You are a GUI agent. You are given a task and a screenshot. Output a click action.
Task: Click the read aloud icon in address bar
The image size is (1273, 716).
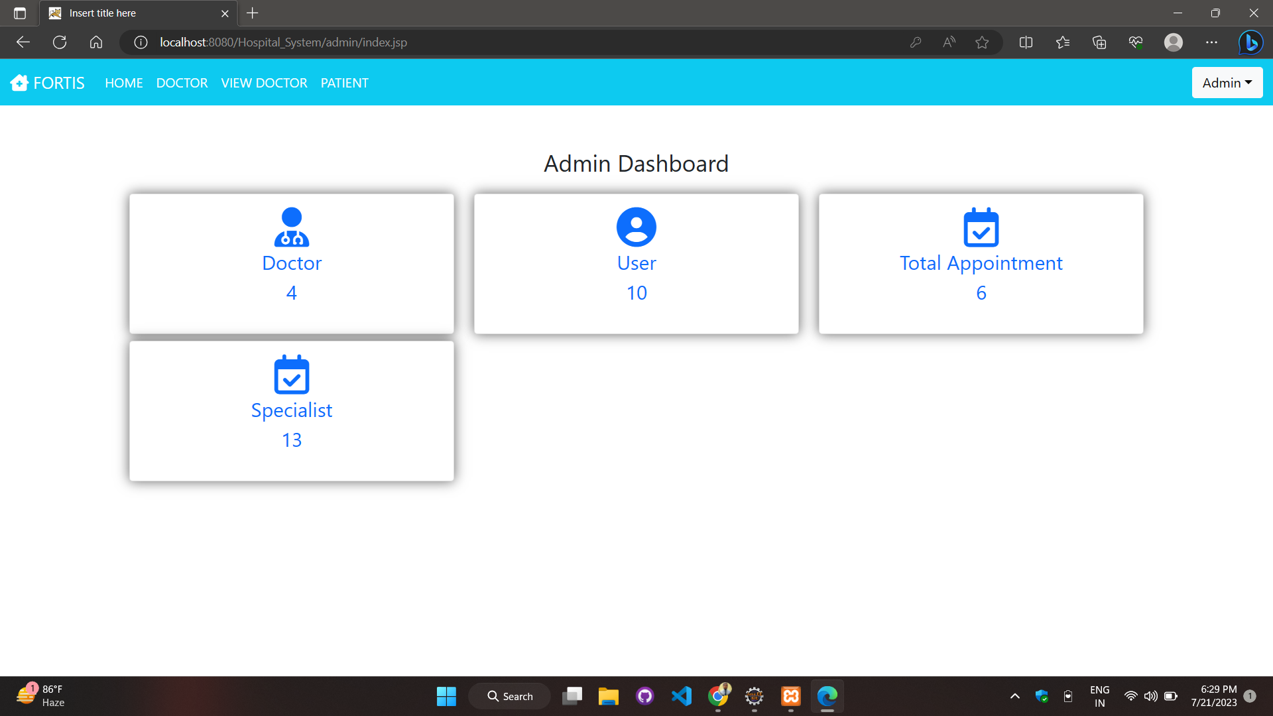point(948,42)
